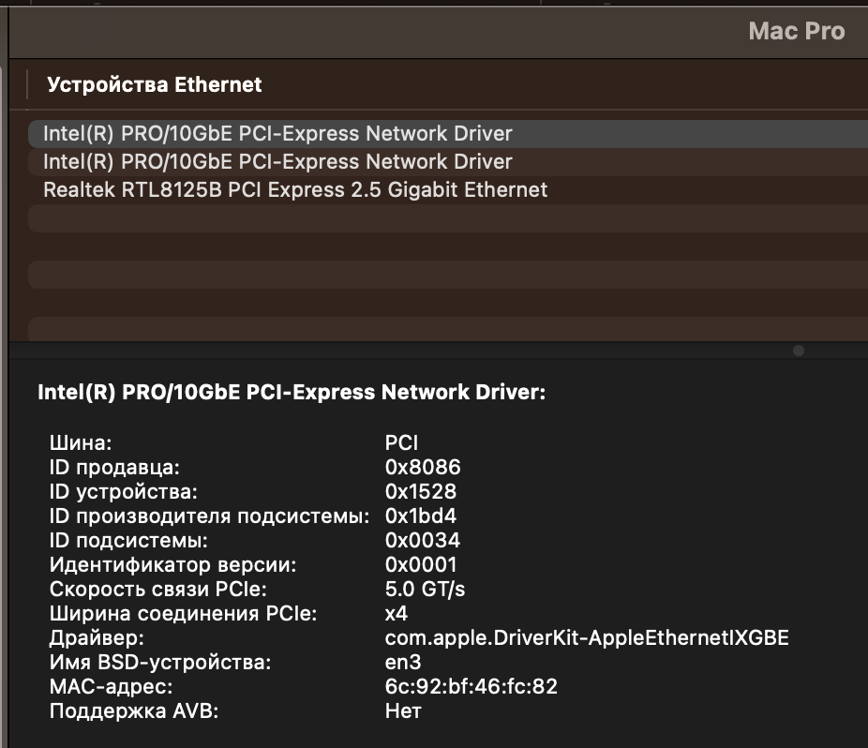Click the label Шина:
The image size is (868, 748).
(81, 443)
